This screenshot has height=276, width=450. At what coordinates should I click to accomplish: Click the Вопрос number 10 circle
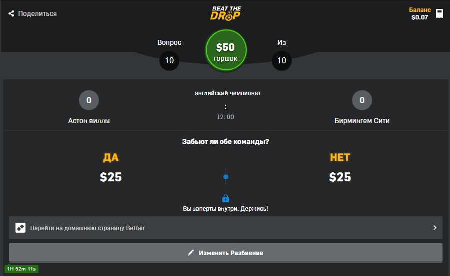[x=169, y=60]
